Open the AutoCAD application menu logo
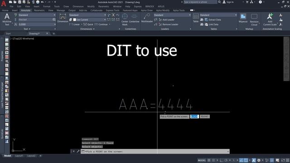 [4, 3]
